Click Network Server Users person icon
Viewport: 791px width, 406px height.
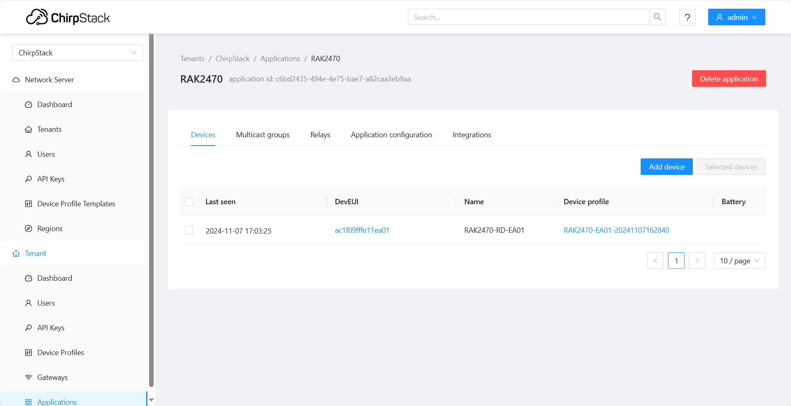(x=29, y=154)
